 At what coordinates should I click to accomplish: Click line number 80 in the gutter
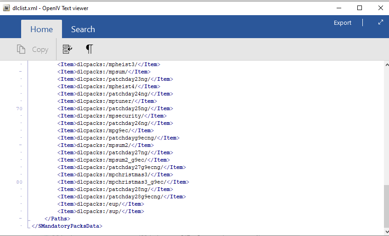click(x=19, y=182)
